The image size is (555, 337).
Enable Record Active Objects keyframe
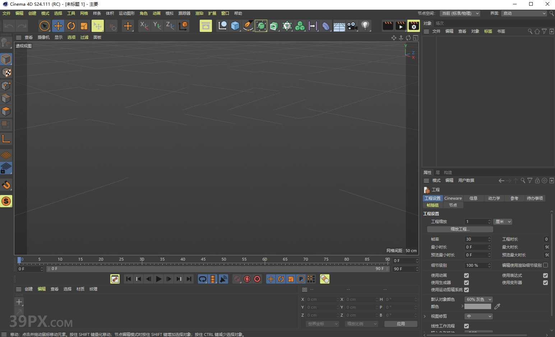click(x=237, y=279)
